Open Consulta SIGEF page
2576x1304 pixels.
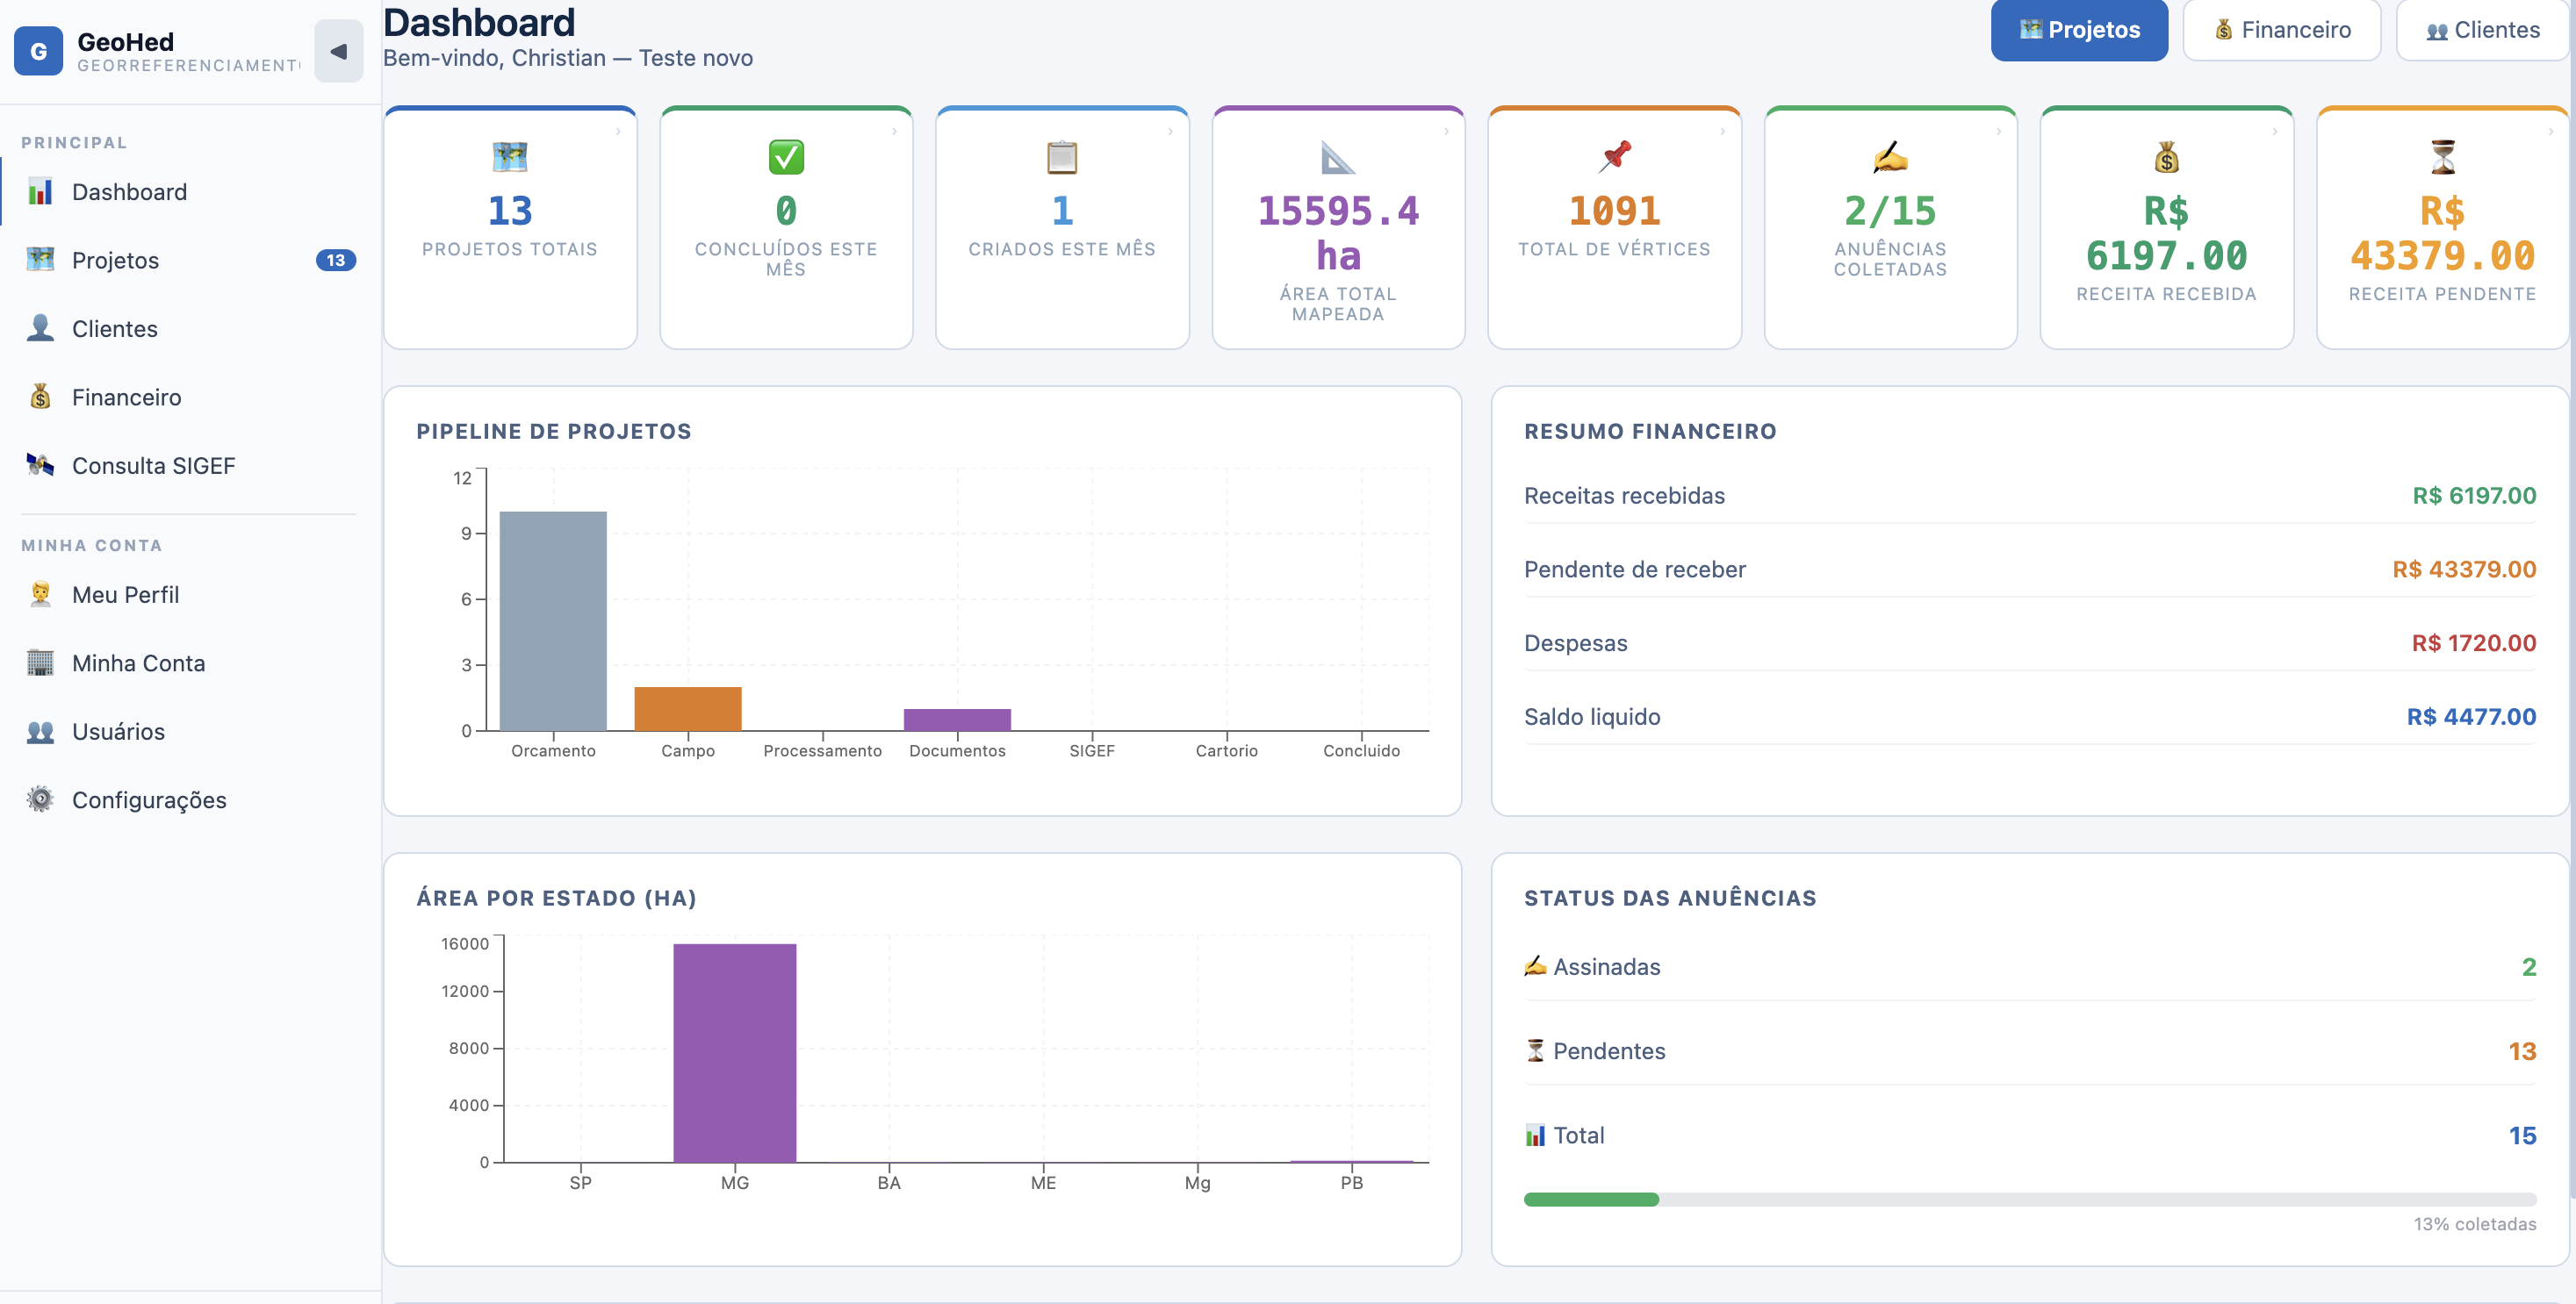[x=189, y=466]
